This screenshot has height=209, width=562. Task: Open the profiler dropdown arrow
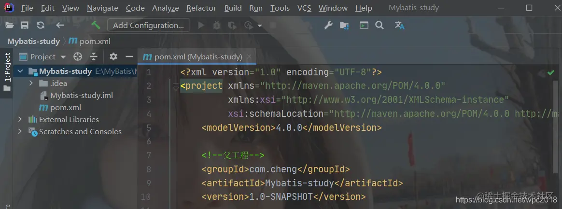tap(259, 26)
